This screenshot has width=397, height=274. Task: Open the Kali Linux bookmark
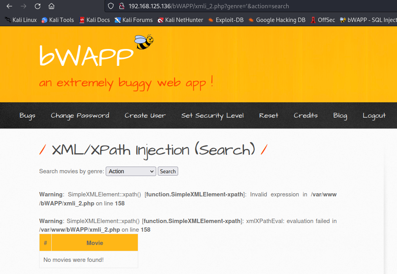pyautogui.click(x=21, y=20)
